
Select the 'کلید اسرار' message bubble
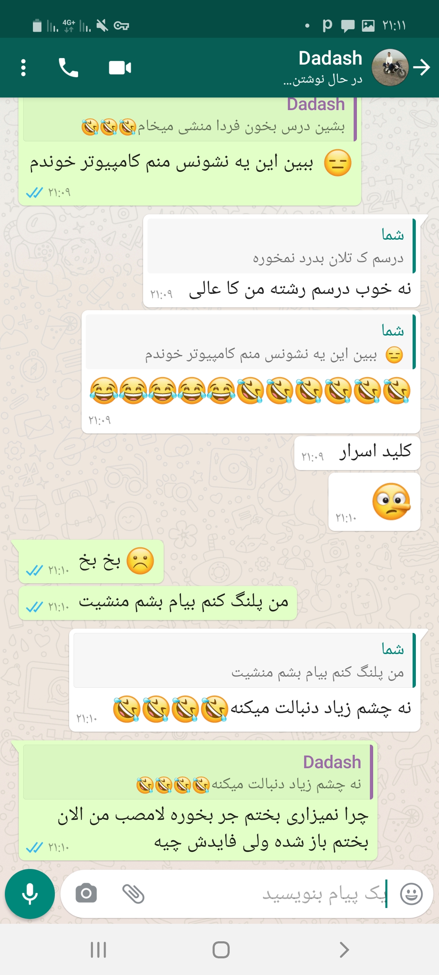pyautogui.click(x=357, y=453)
